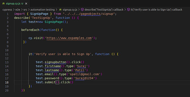Screen dimensions: 190x97
Task: Select the signup.cy.js editor tab
Action: [15, 4]
